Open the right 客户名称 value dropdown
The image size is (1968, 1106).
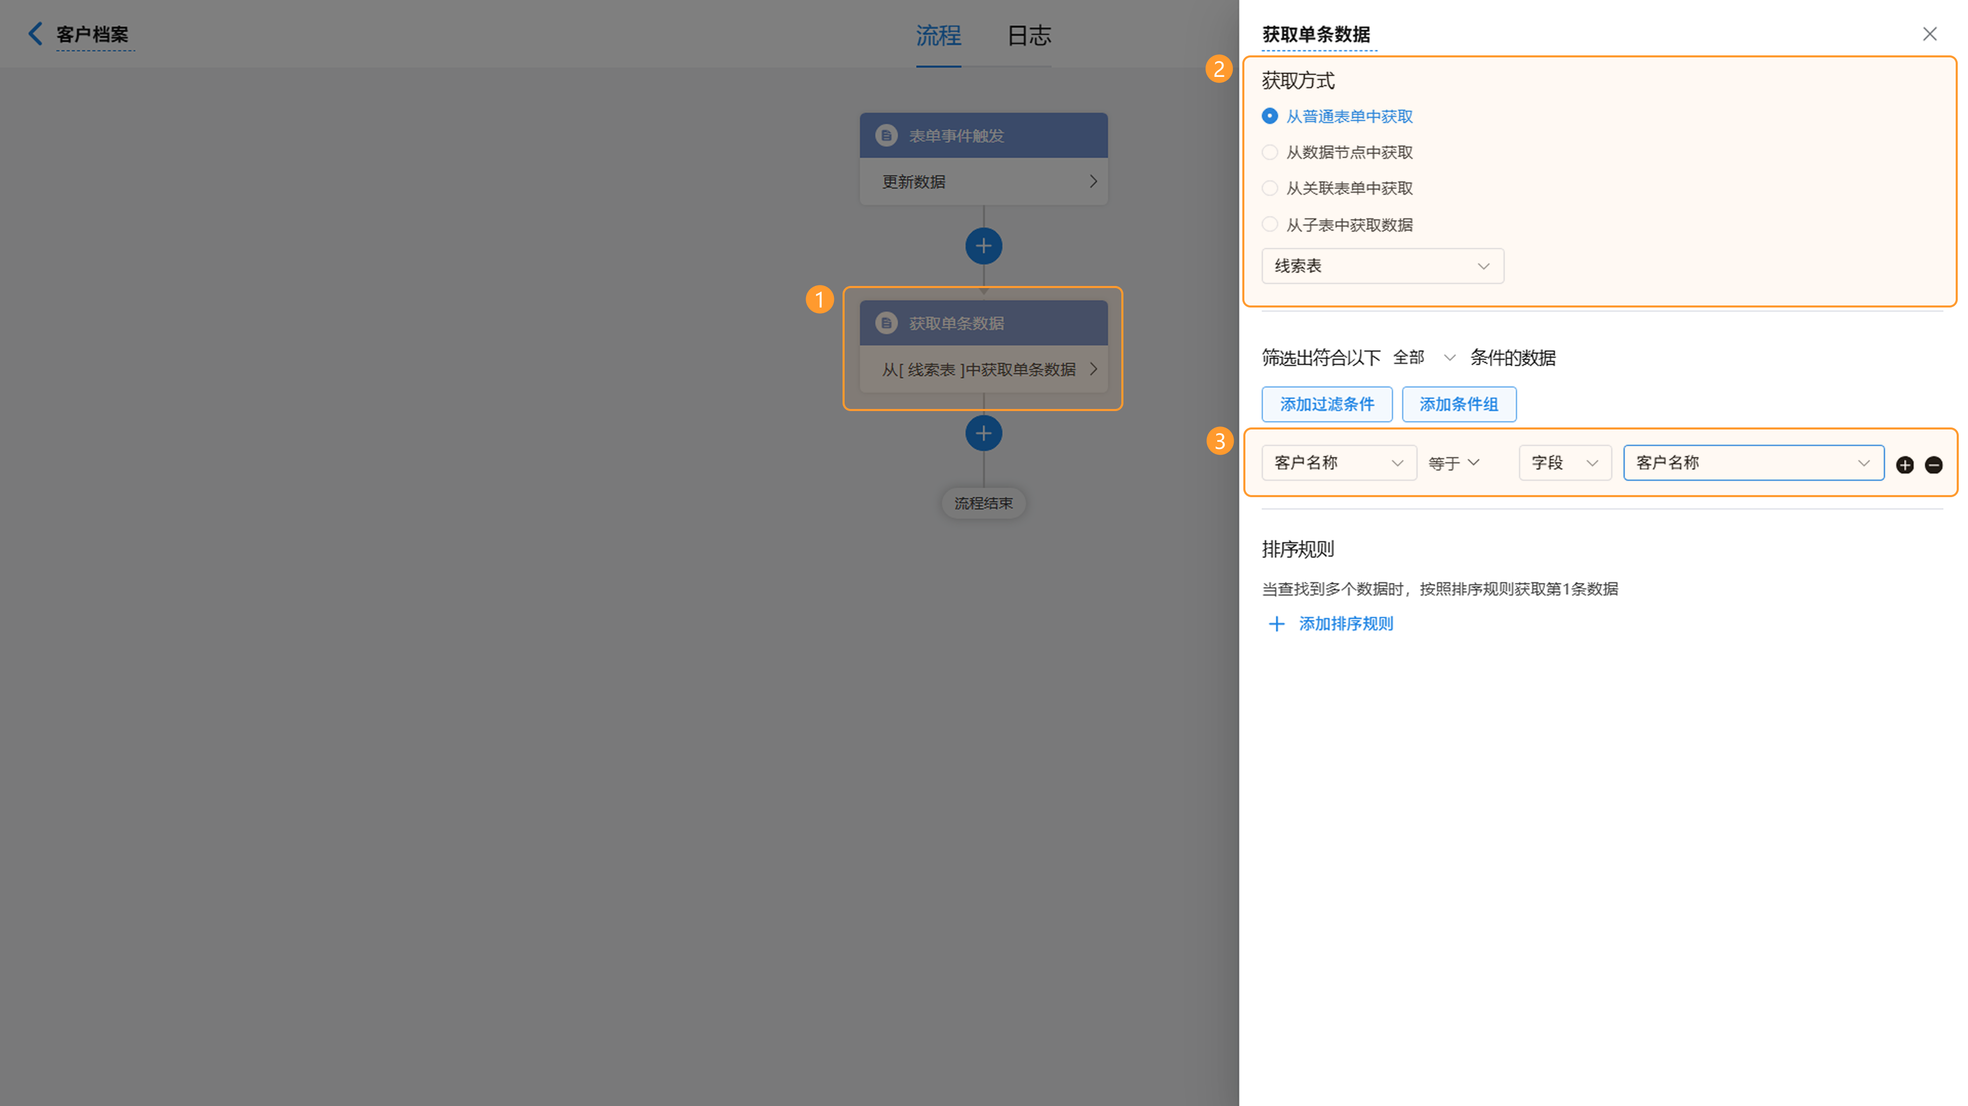pyautogui.click(x=1753, y=463)
